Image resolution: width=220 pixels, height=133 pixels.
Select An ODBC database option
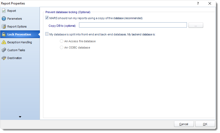(x=61, y=47)
